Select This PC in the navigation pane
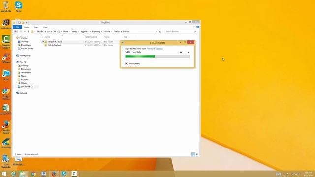 pyautogui.click(x=23, y=62)
